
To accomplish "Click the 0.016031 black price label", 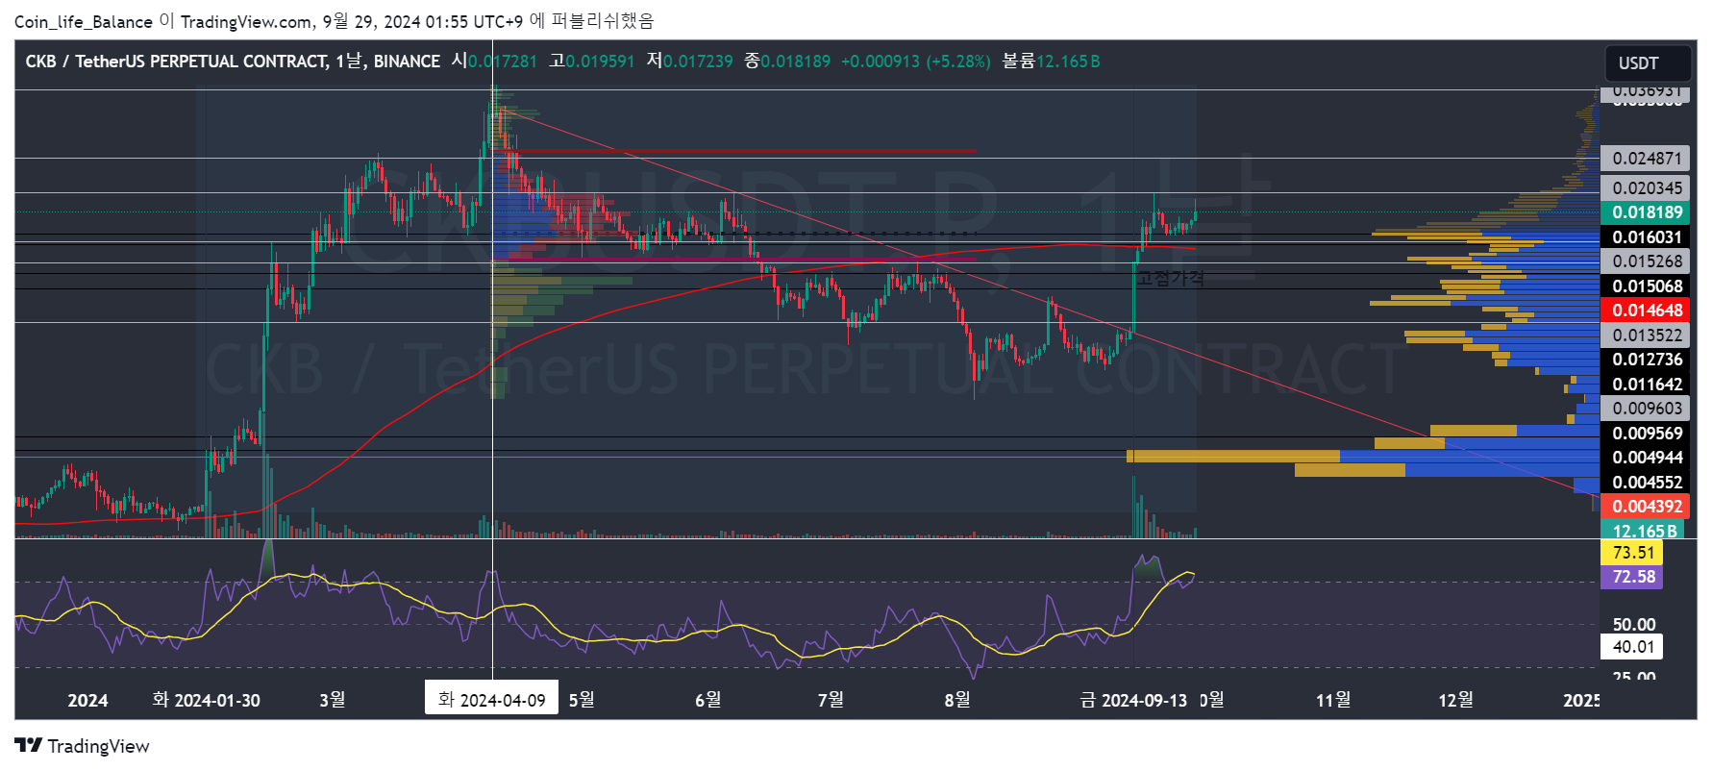I will 1647,237.
